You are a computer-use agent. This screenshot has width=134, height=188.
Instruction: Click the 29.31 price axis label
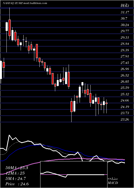pos(125,38)
